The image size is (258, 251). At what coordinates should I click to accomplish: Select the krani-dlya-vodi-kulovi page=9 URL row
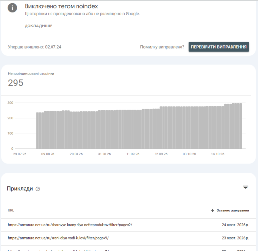pyautogui.click(x=129, y=238)
